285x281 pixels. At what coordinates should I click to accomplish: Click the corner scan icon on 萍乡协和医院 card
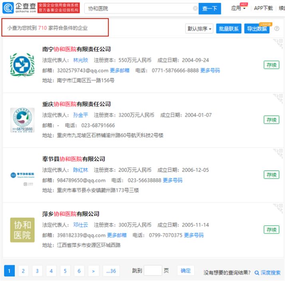(x=278, y=208)
